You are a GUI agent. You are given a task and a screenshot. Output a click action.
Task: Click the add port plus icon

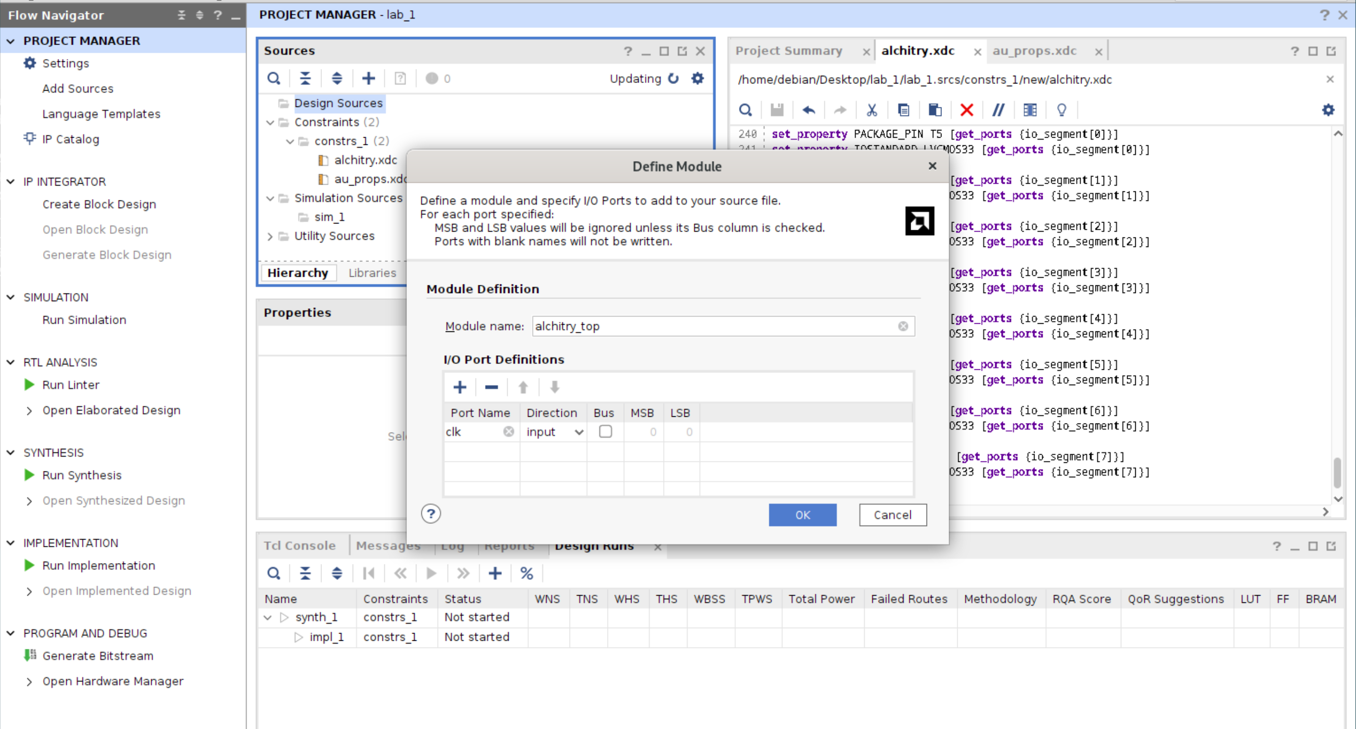pos(460,387)
